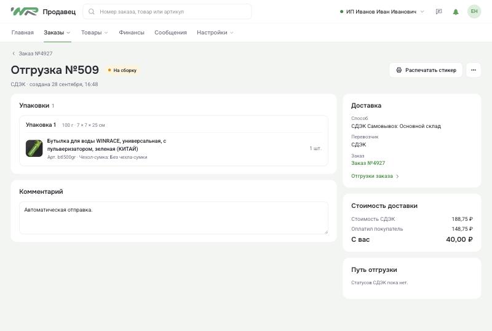The height and width of the screenshot is (331, 492).
Task: Click the search magnifier icon
Action: pos(91,12)
